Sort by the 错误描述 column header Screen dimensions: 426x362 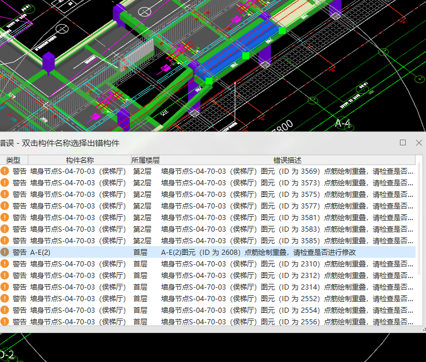287,160
